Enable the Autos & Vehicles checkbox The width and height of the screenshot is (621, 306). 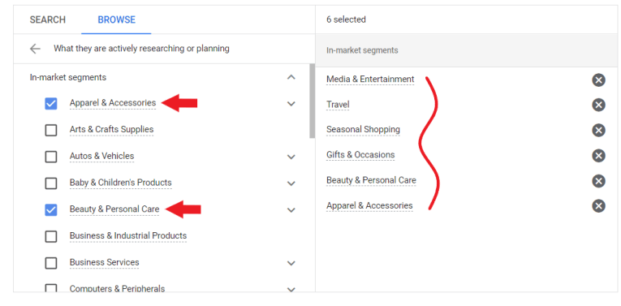click(51, 157)
